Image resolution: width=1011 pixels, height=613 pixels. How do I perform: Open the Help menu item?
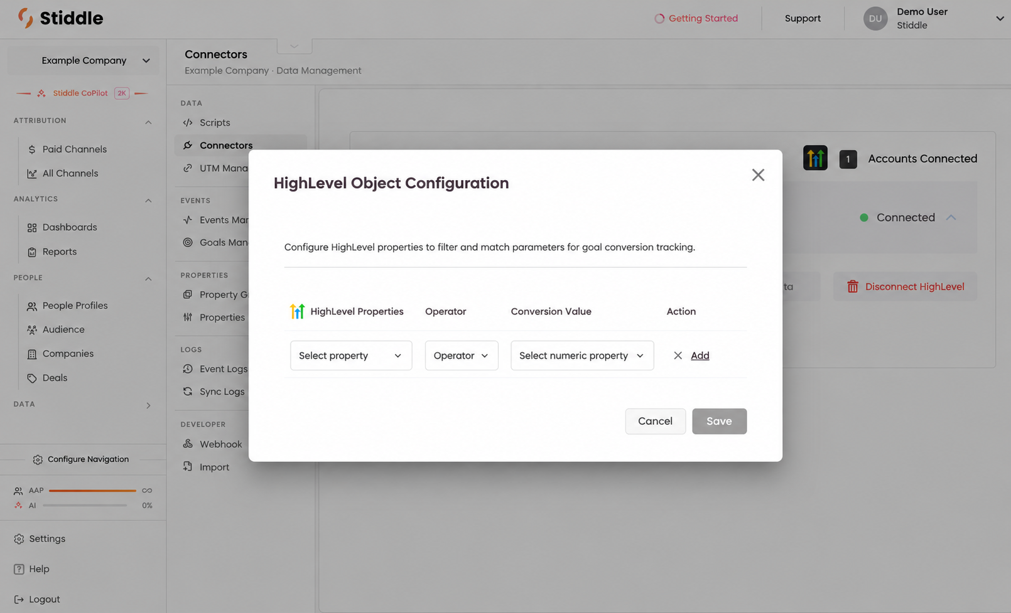(x=31, y=569)
